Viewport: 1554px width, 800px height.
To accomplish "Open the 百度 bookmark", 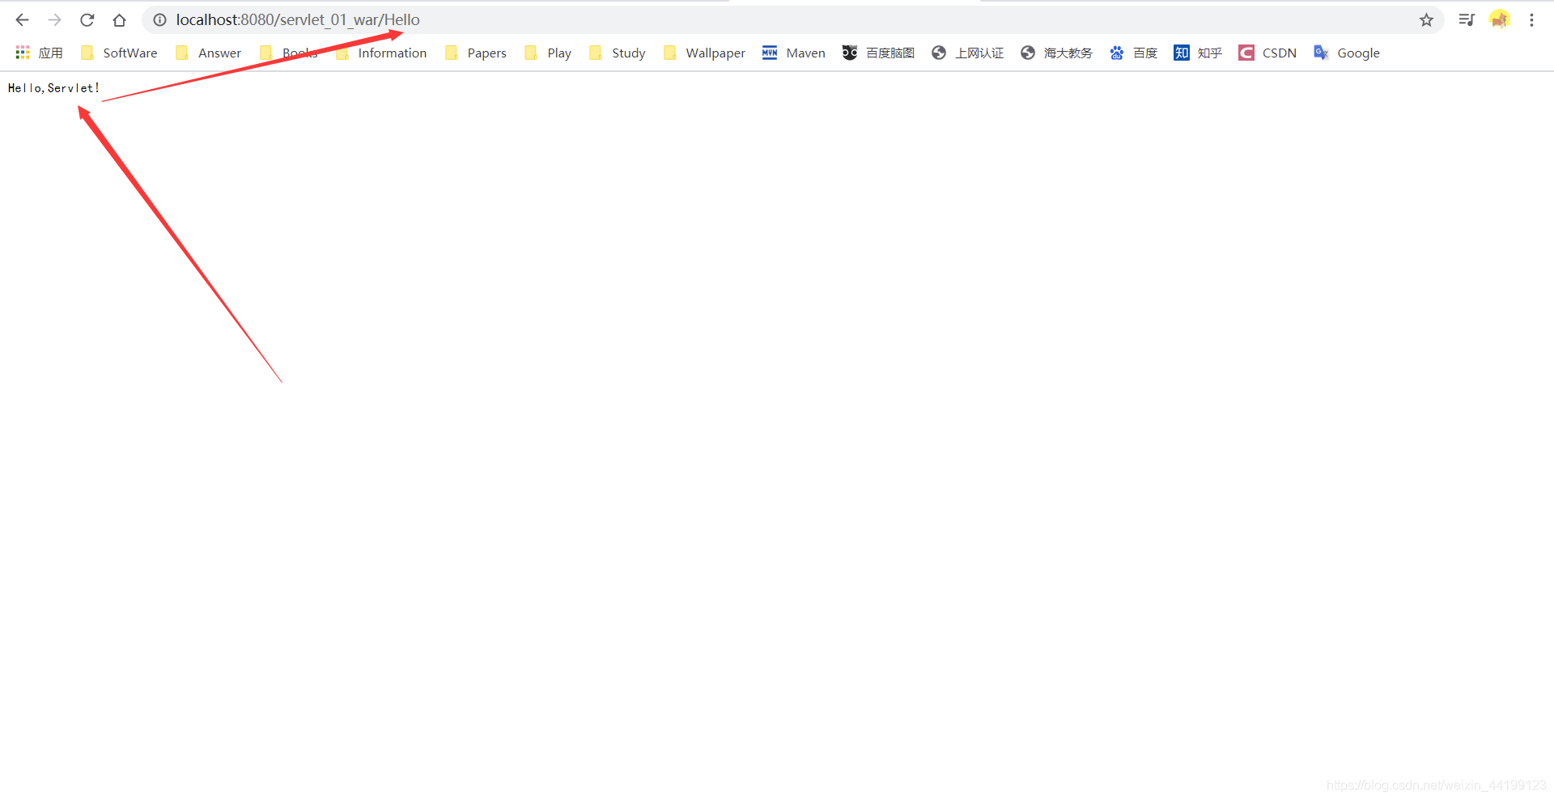I will (x=1133, y=53).
